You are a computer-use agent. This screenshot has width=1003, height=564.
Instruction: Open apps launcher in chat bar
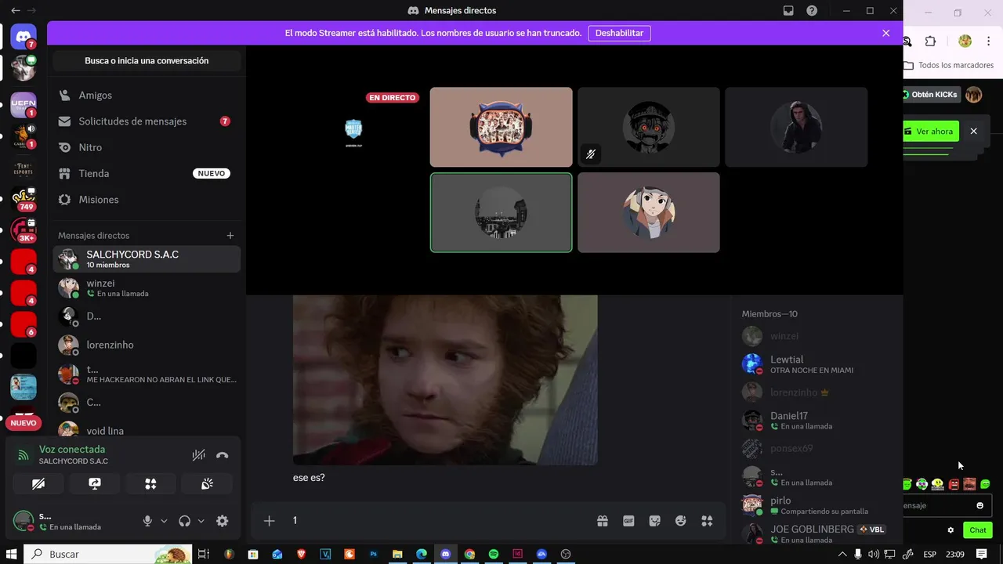[x=707, y=521]
